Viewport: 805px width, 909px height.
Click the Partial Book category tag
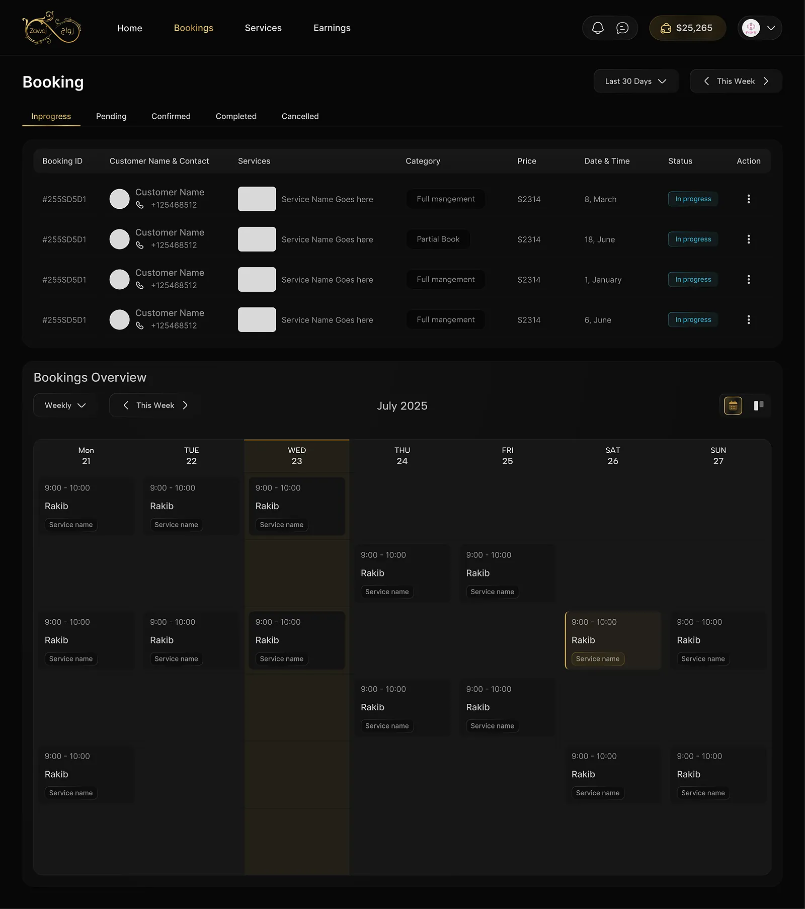438,239
